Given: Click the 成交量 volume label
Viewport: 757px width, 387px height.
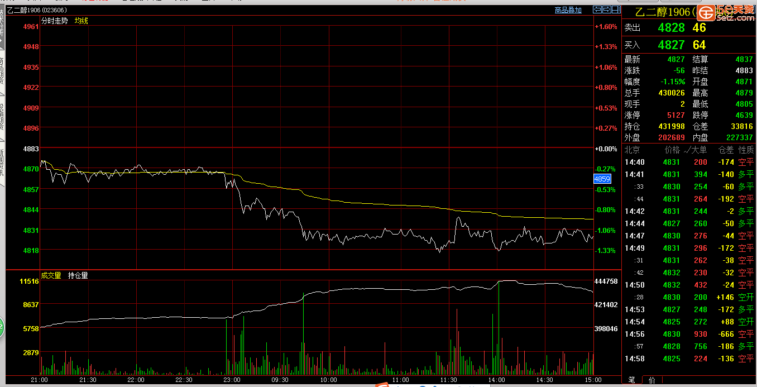Looking at the screenshot, I should 51,275.
